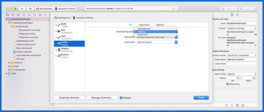Image resolution: width=264 pixels, height=112 pixels.
Task: Choose Staging from Build Configuration menu
Action: tap(155, 31)
